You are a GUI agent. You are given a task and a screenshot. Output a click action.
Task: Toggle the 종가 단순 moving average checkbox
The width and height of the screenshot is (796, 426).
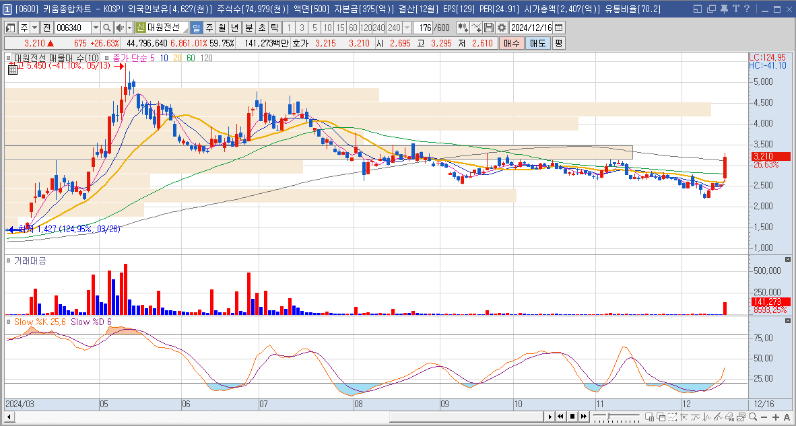point(106,58)
